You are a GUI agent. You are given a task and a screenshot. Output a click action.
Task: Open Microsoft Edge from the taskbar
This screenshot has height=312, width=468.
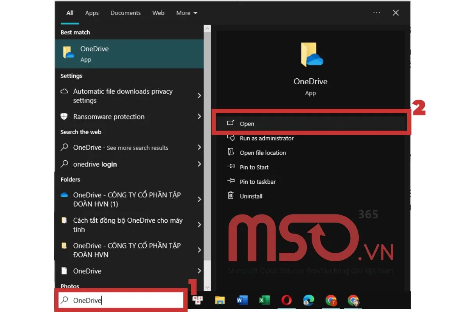pos(309,300)
